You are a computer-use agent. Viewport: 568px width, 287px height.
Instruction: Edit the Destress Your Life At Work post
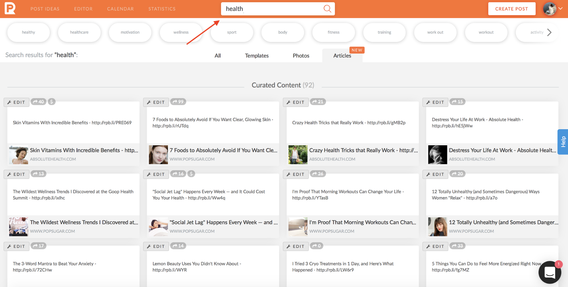click(x=436, y=102)
